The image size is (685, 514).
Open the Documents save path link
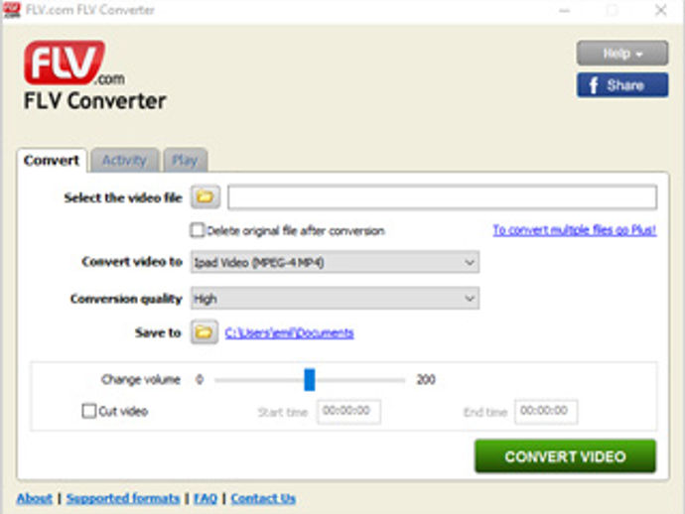click(289, 333)
